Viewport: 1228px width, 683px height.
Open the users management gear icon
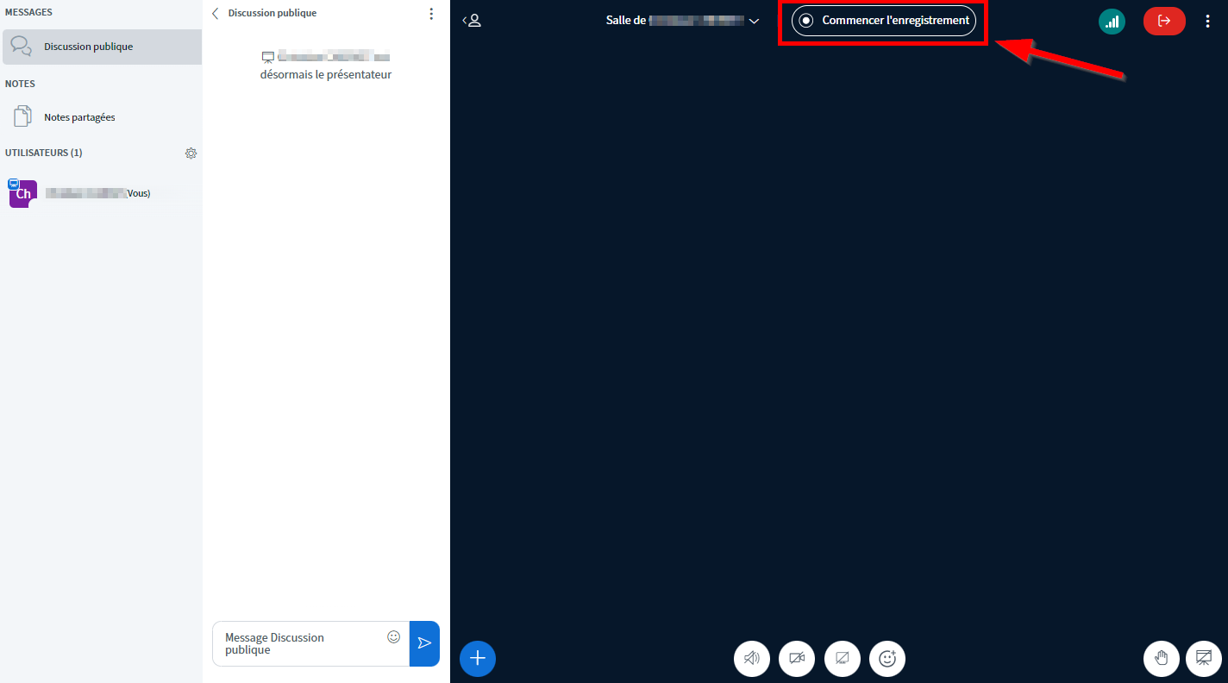191,154
